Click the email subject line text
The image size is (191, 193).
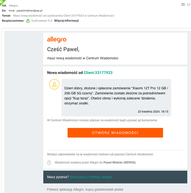(x=64, y=15)
